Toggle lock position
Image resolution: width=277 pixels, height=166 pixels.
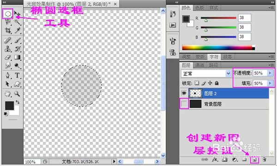210,83
